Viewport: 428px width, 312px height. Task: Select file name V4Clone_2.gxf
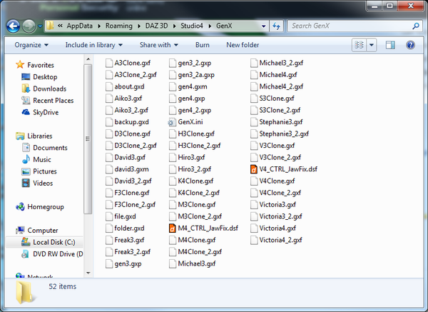coord(280,193)
